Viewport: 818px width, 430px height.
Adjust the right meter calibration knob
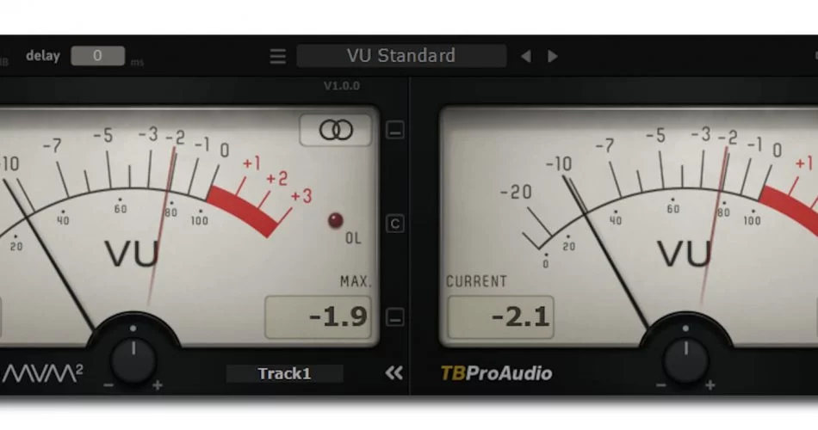point(685,359)
